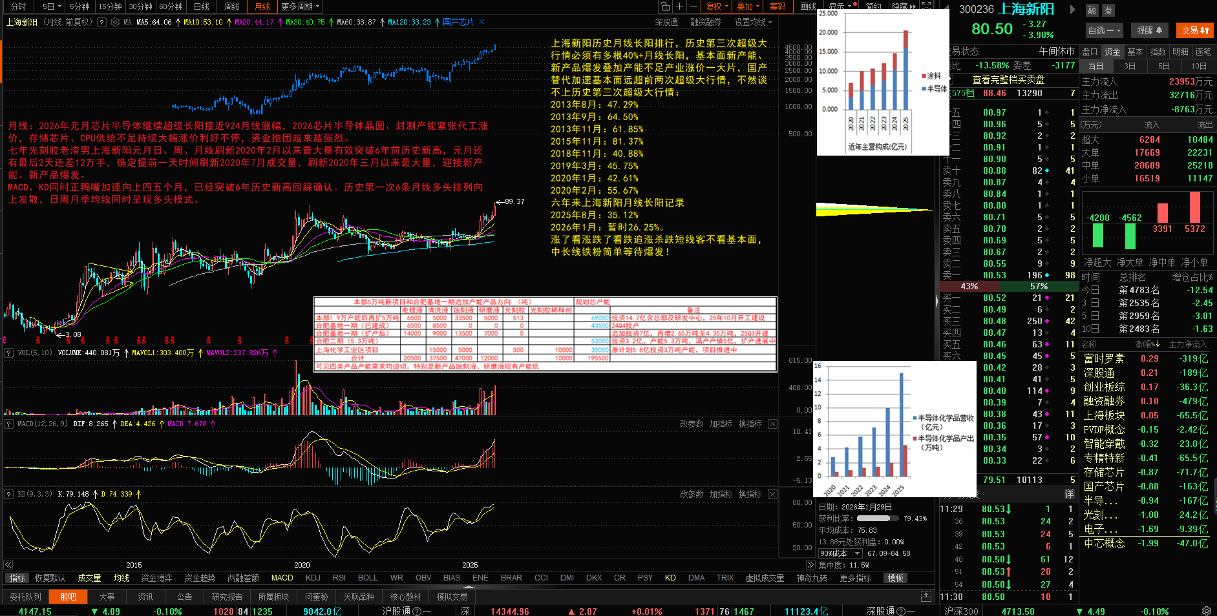This screenshot has width=1217, height=616.
Task: Click the 近年主营构成 bar chart thumbnail
Action: 883,82
